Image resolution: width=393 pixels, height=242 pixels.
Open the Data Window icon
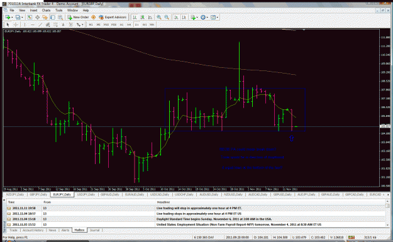coord(37,17)
